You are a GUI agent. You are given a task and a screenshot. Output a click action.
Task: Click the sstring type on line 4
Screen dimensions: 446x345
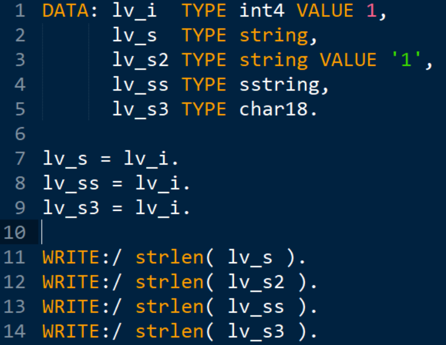281,85
